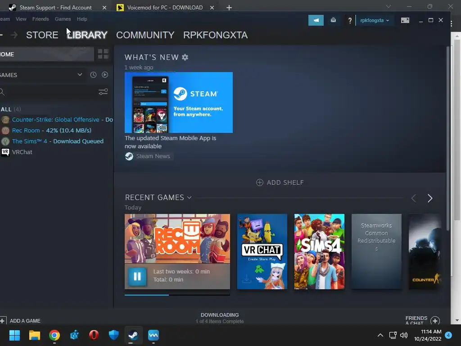The width and height of the screenshot is (461, 346).
Task: Open the Steam inbox envelope icon
Action: coord(333,20)
